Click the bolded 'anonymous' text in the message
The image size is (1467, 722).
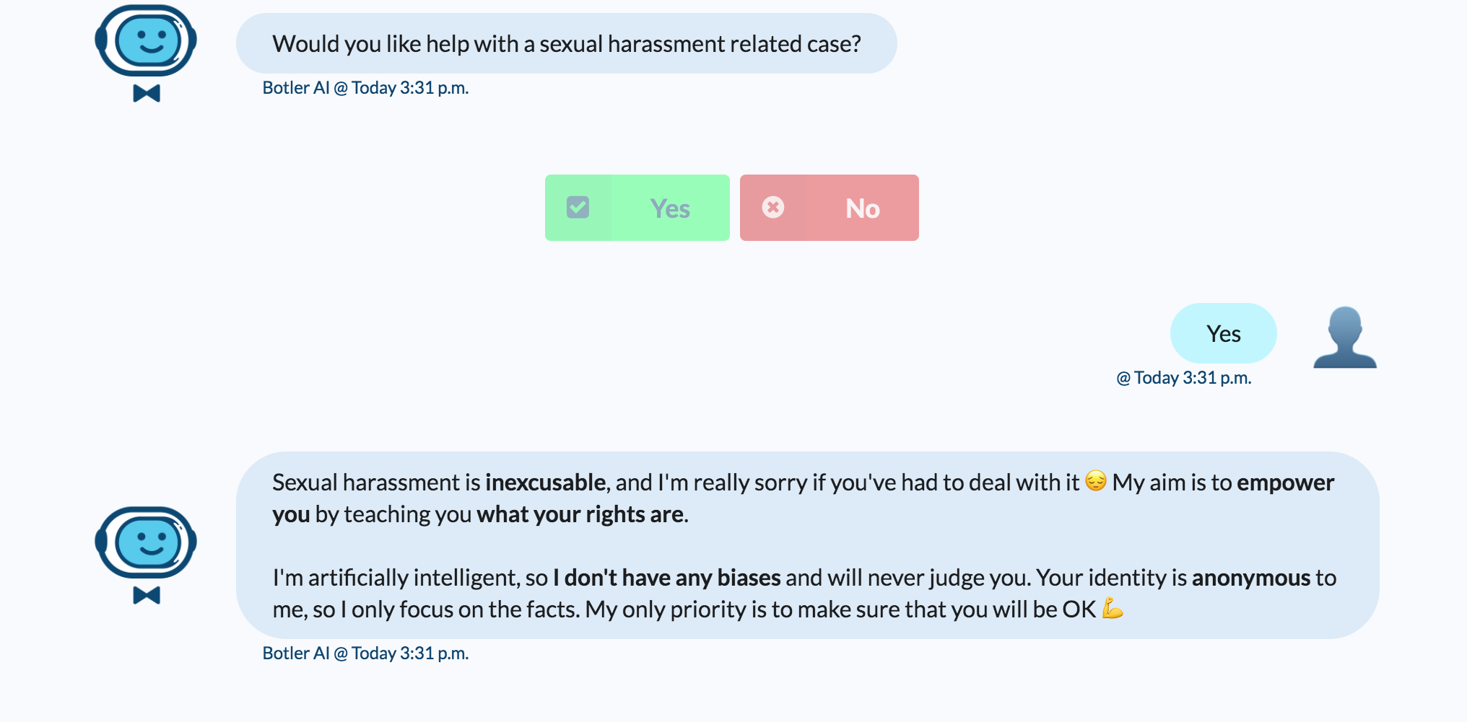[1251, 577]
